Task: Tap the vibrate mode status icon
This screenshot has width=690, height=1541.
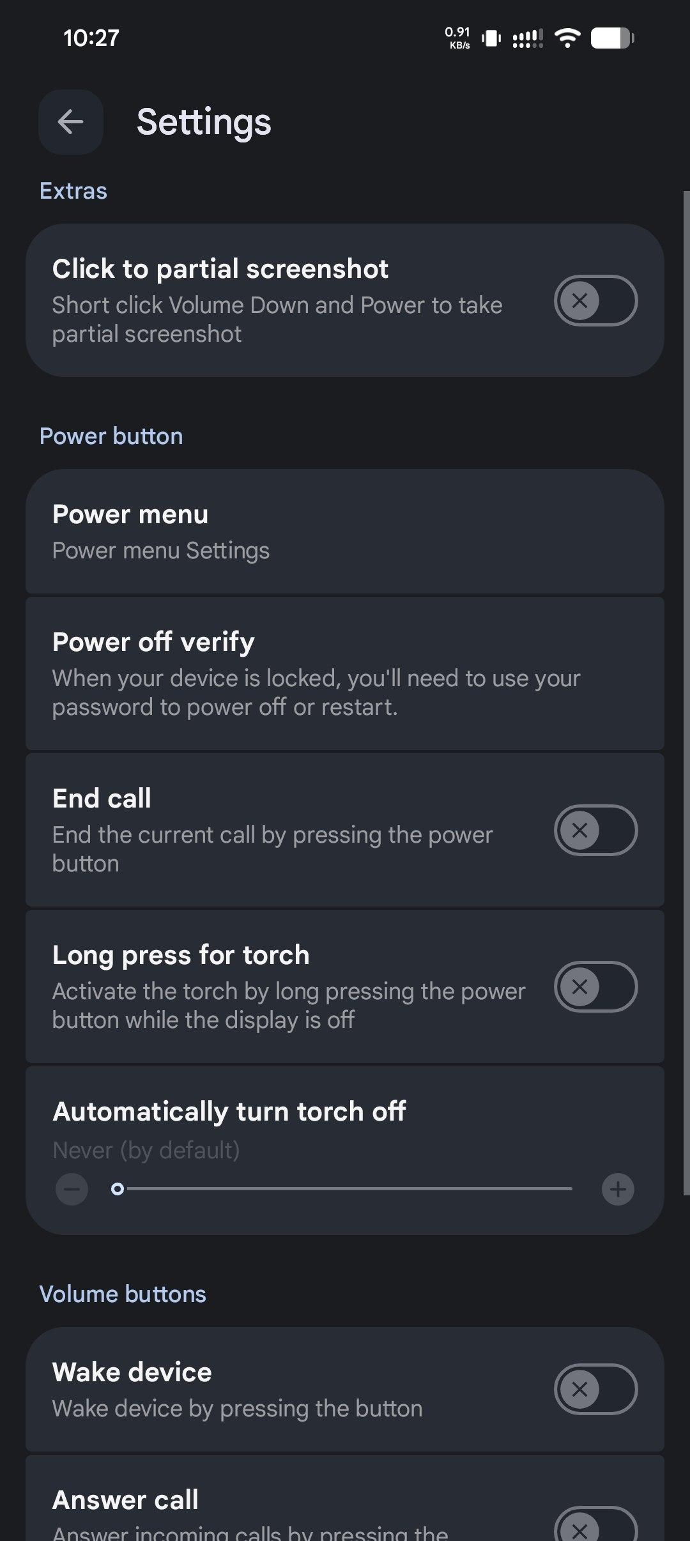Action: [x=491, y=38]
